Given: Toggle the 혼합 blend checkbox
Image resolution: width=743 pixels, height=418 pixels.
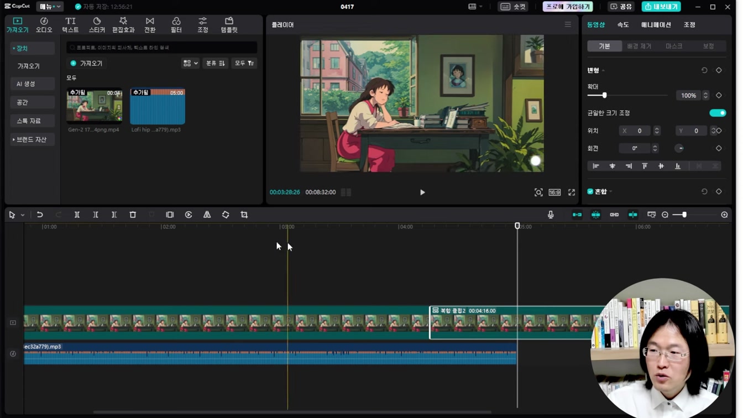Looking at the screenshot, I should [x=590, y=191].
